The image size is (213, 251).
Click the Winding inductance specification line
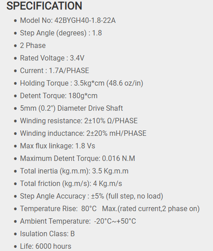click(x=83, y=134)
